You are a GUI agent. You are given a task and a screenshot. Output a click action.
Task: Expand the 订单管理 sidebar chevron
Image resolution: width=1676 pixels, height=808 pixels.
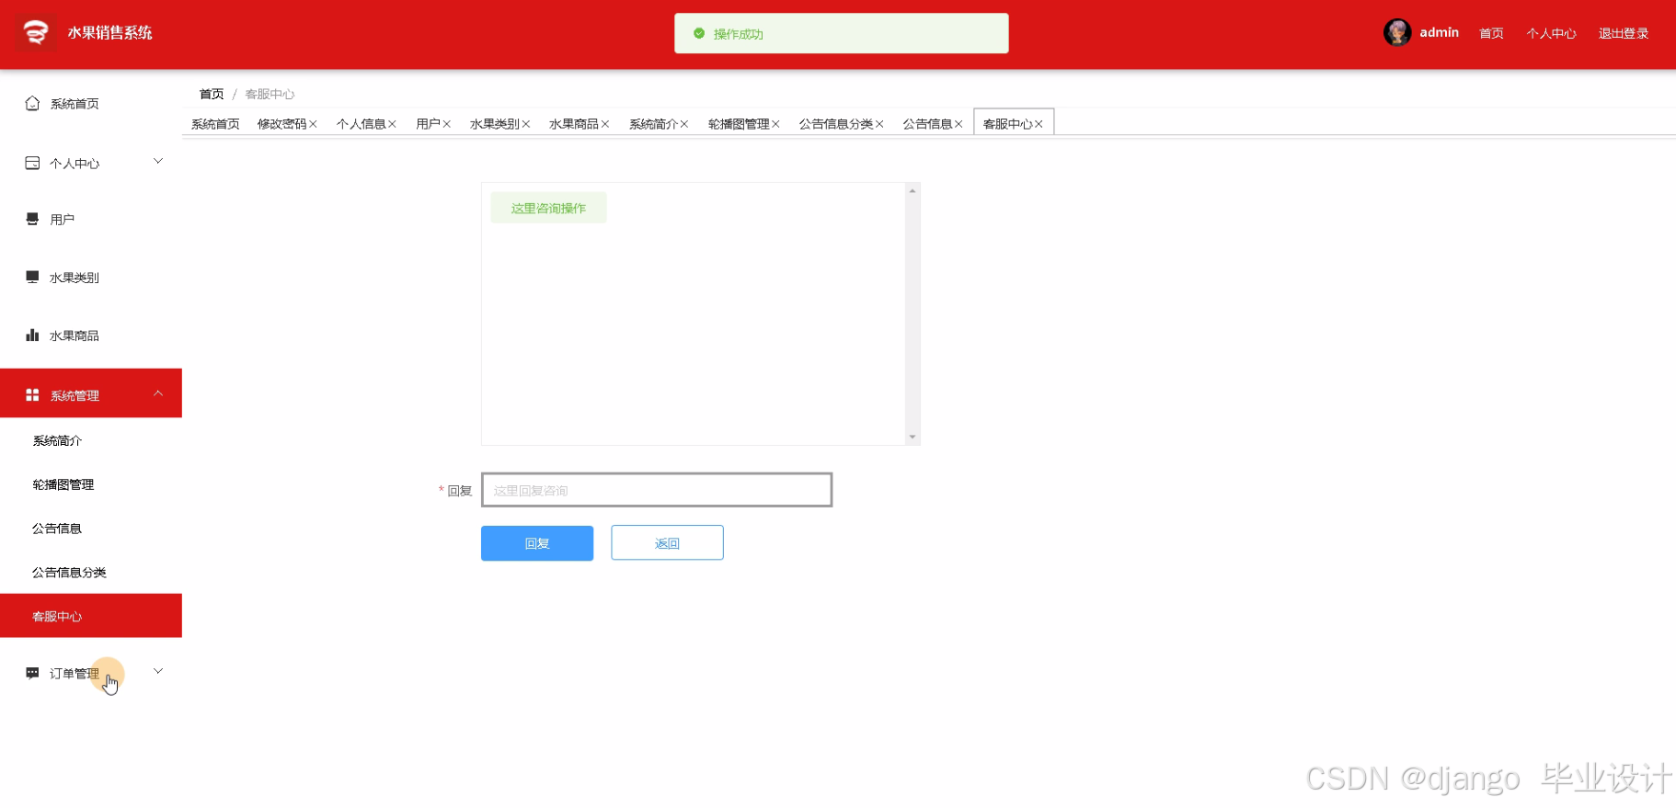point(158,671)
